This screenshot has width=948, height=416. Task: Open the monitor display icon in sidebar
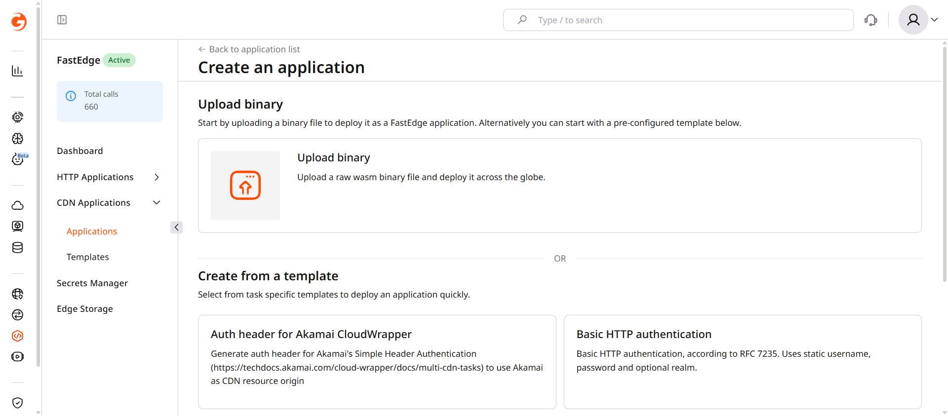(17, 226)
